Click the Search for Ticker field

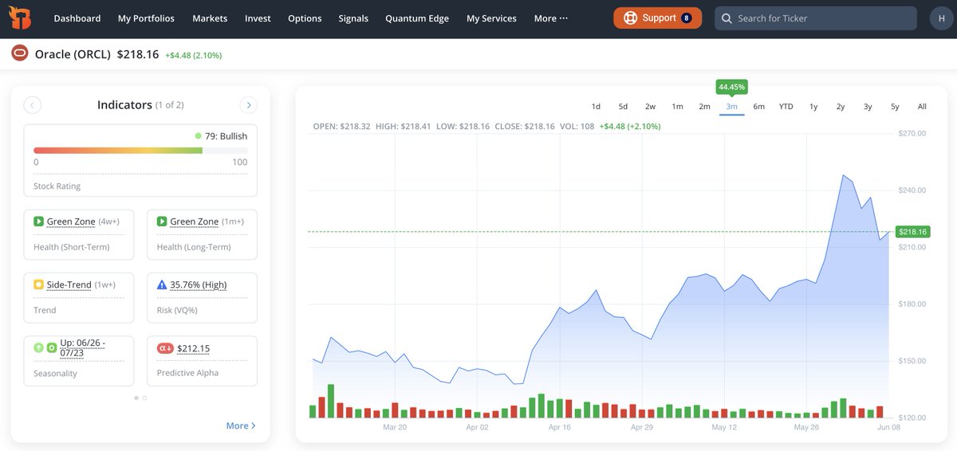816,18
